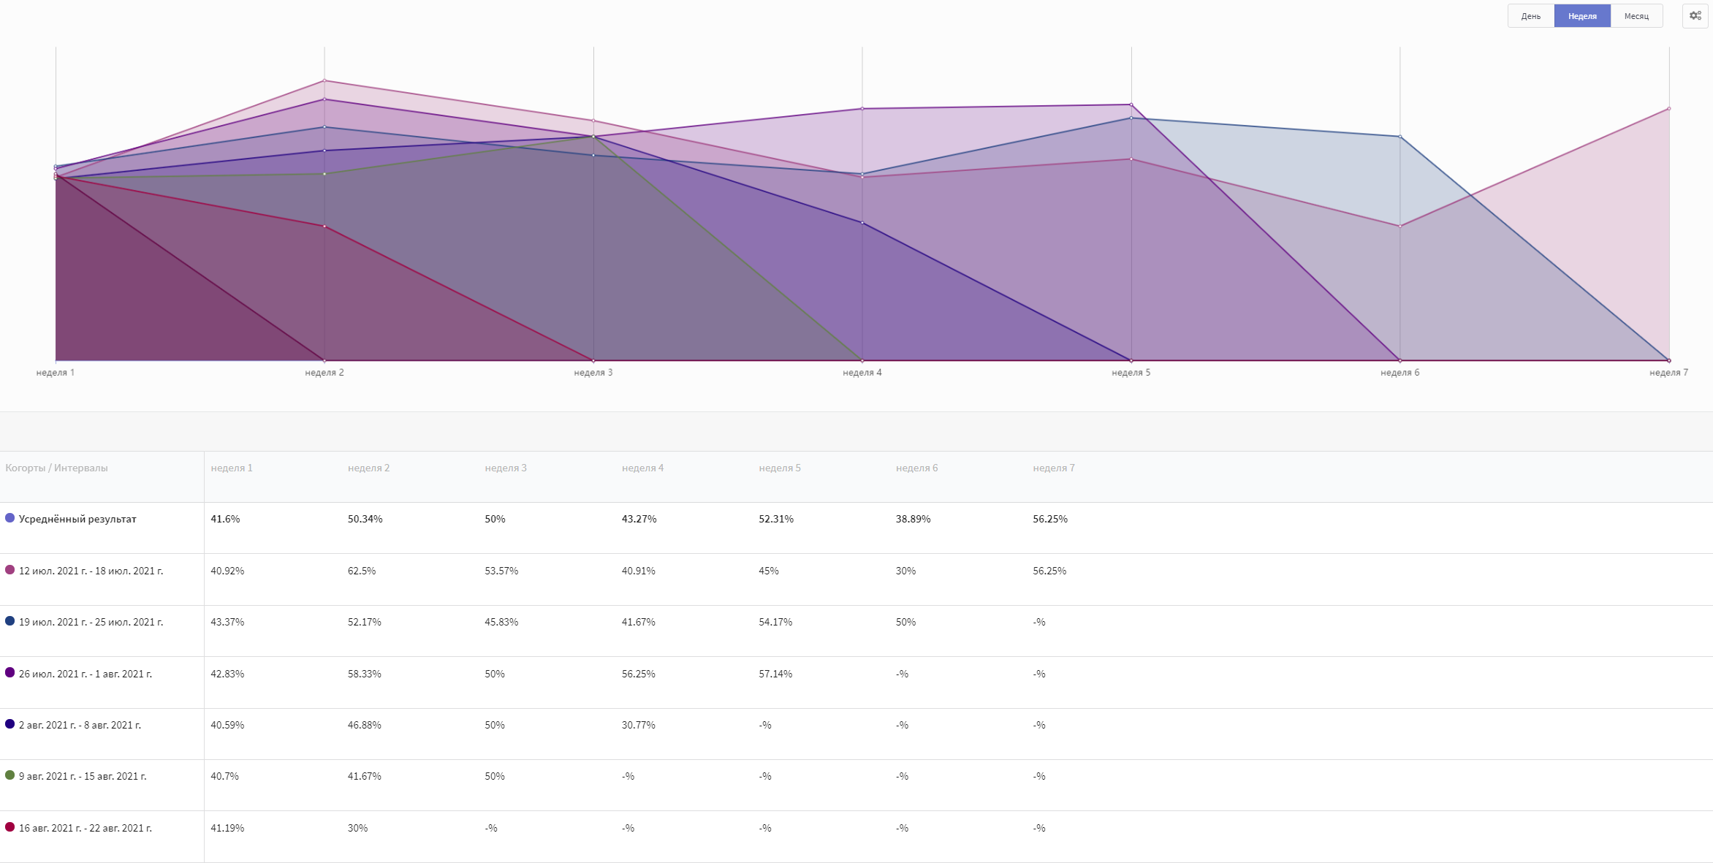1713x863 pixels.
Task: Switch to the Месяц interval tab
Action: coord(1636,16)
